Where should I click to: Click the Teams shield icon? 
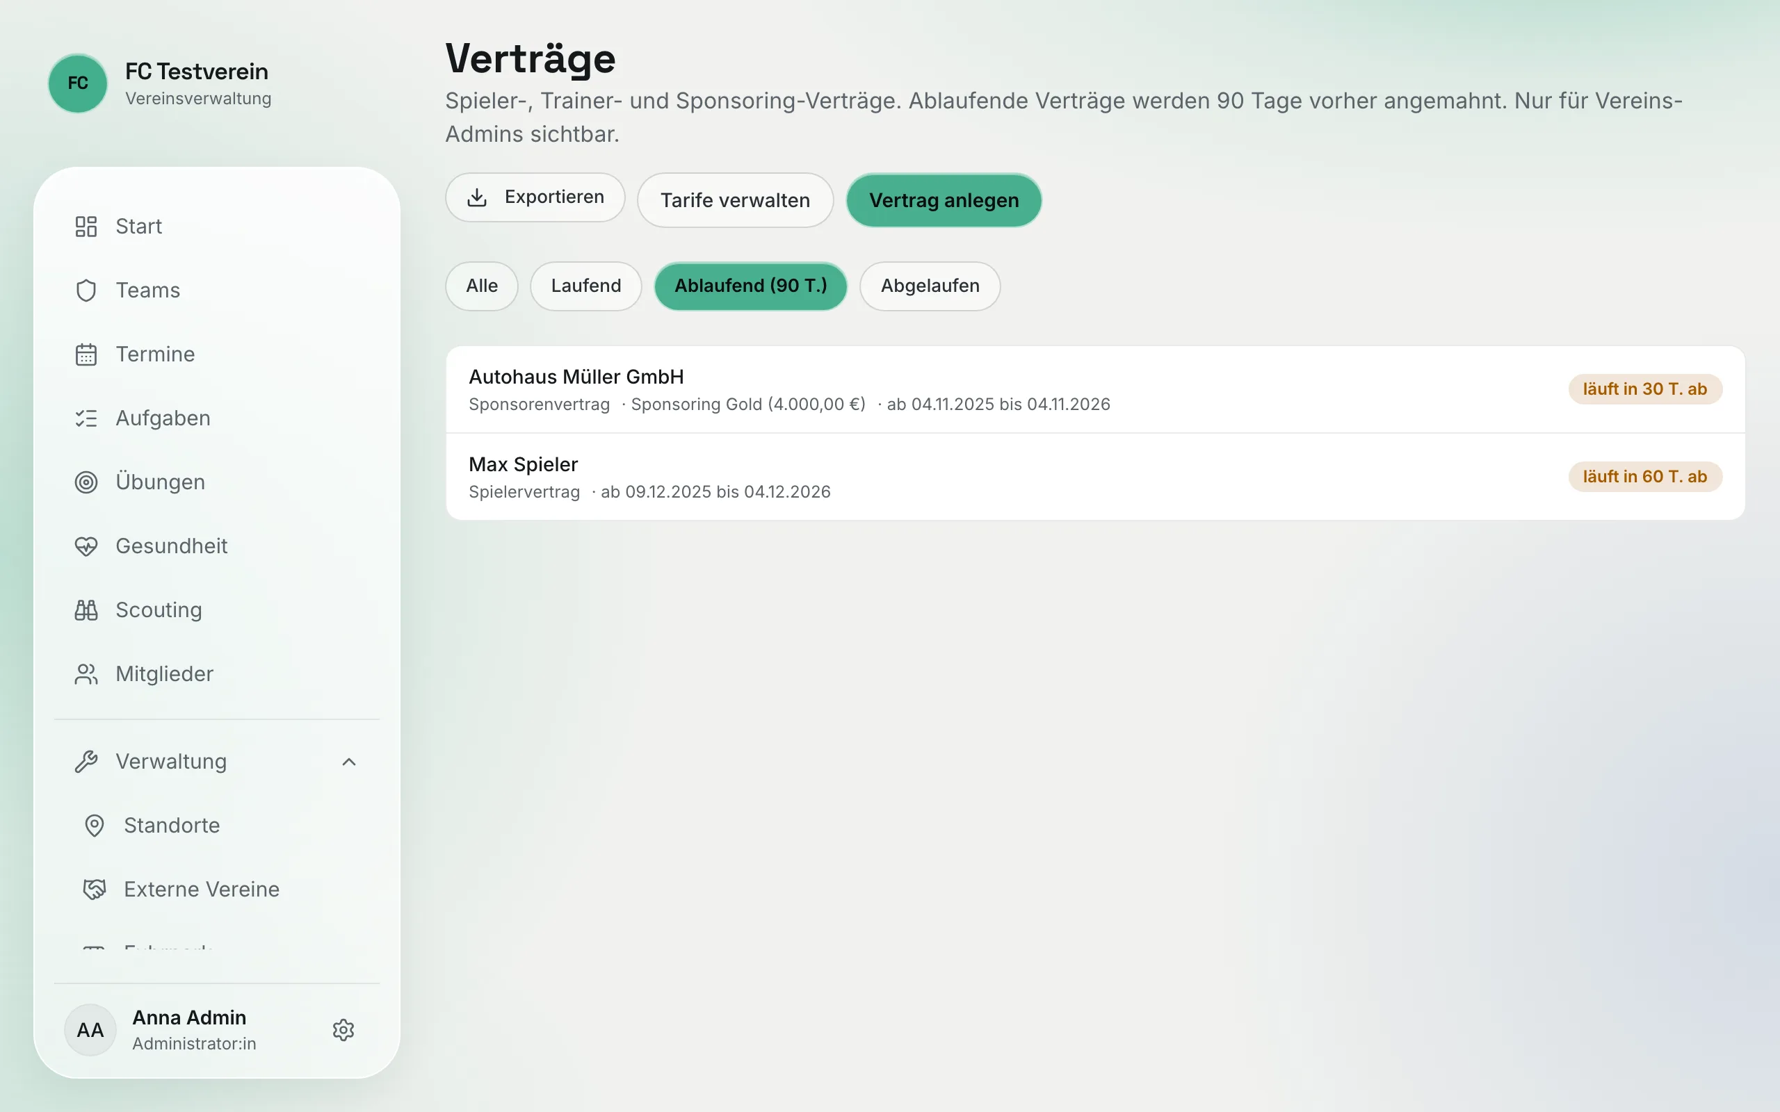(x=86, y=291)
